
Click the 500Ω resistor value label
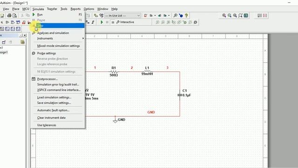pos(114,75)
